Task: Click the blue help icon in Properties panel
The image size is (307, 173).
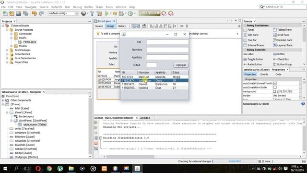Action: coord(303,104)
